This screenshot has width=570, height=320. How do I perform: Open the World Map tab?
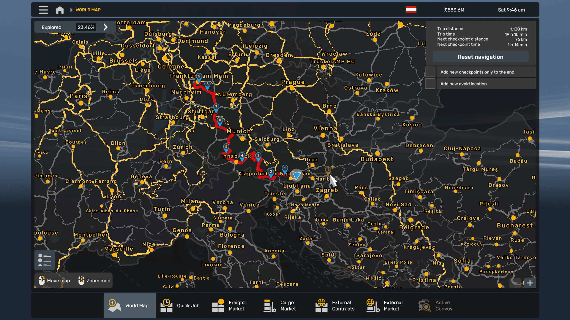130,305
